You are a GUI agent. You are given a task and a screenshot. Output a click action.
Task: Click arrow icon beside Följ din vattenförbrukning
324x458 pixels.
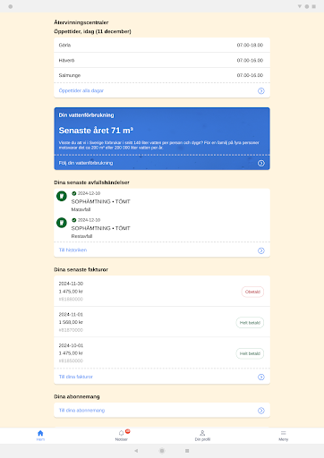(x=261, y=163)
